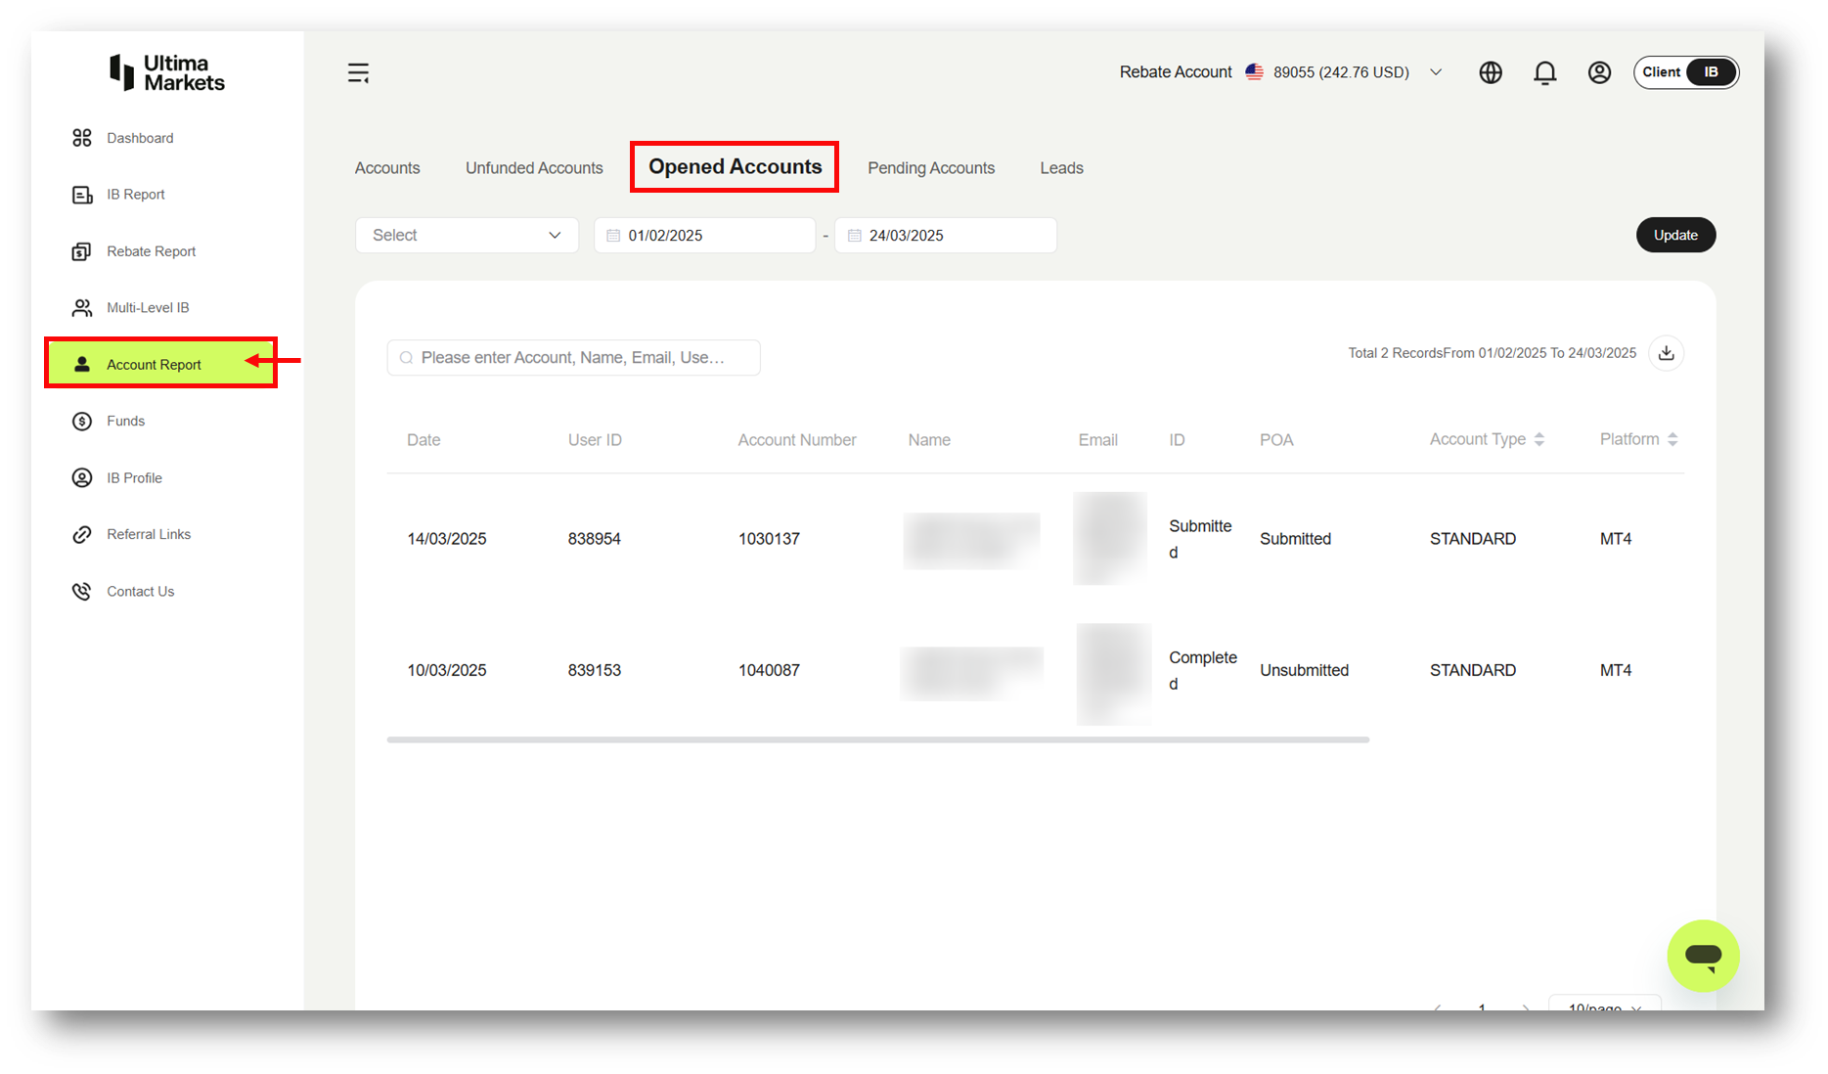Open live chat bubble
The height and width of the screenshot is (1074, 1828).
coord(1703,956)
